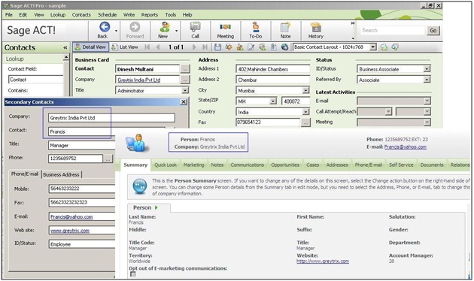Screen dimensions: 474x281
Task: Open the Cases tab
Action: pos(312,165)
